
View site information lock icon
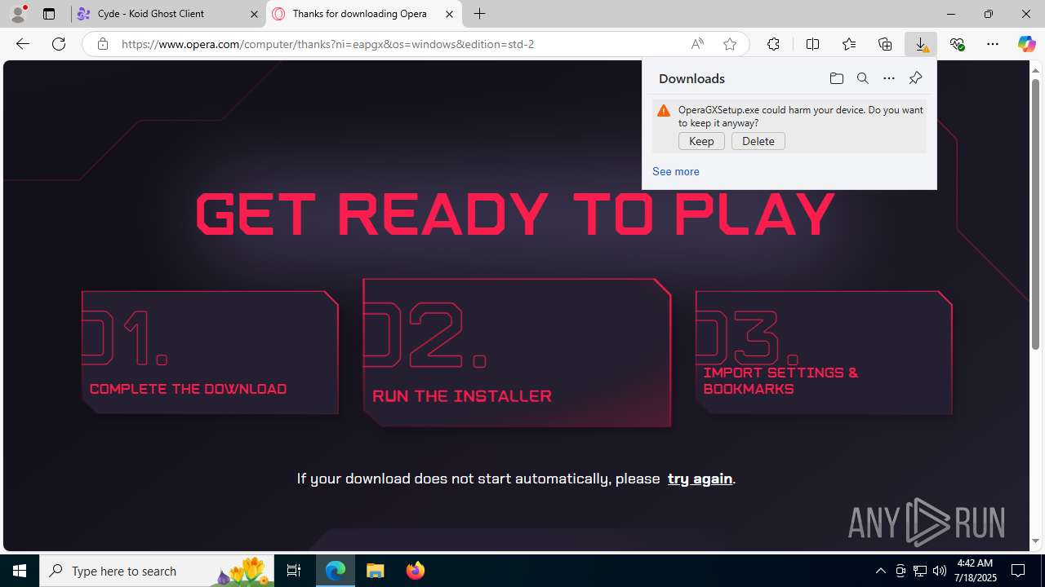[x=102, y=44]
